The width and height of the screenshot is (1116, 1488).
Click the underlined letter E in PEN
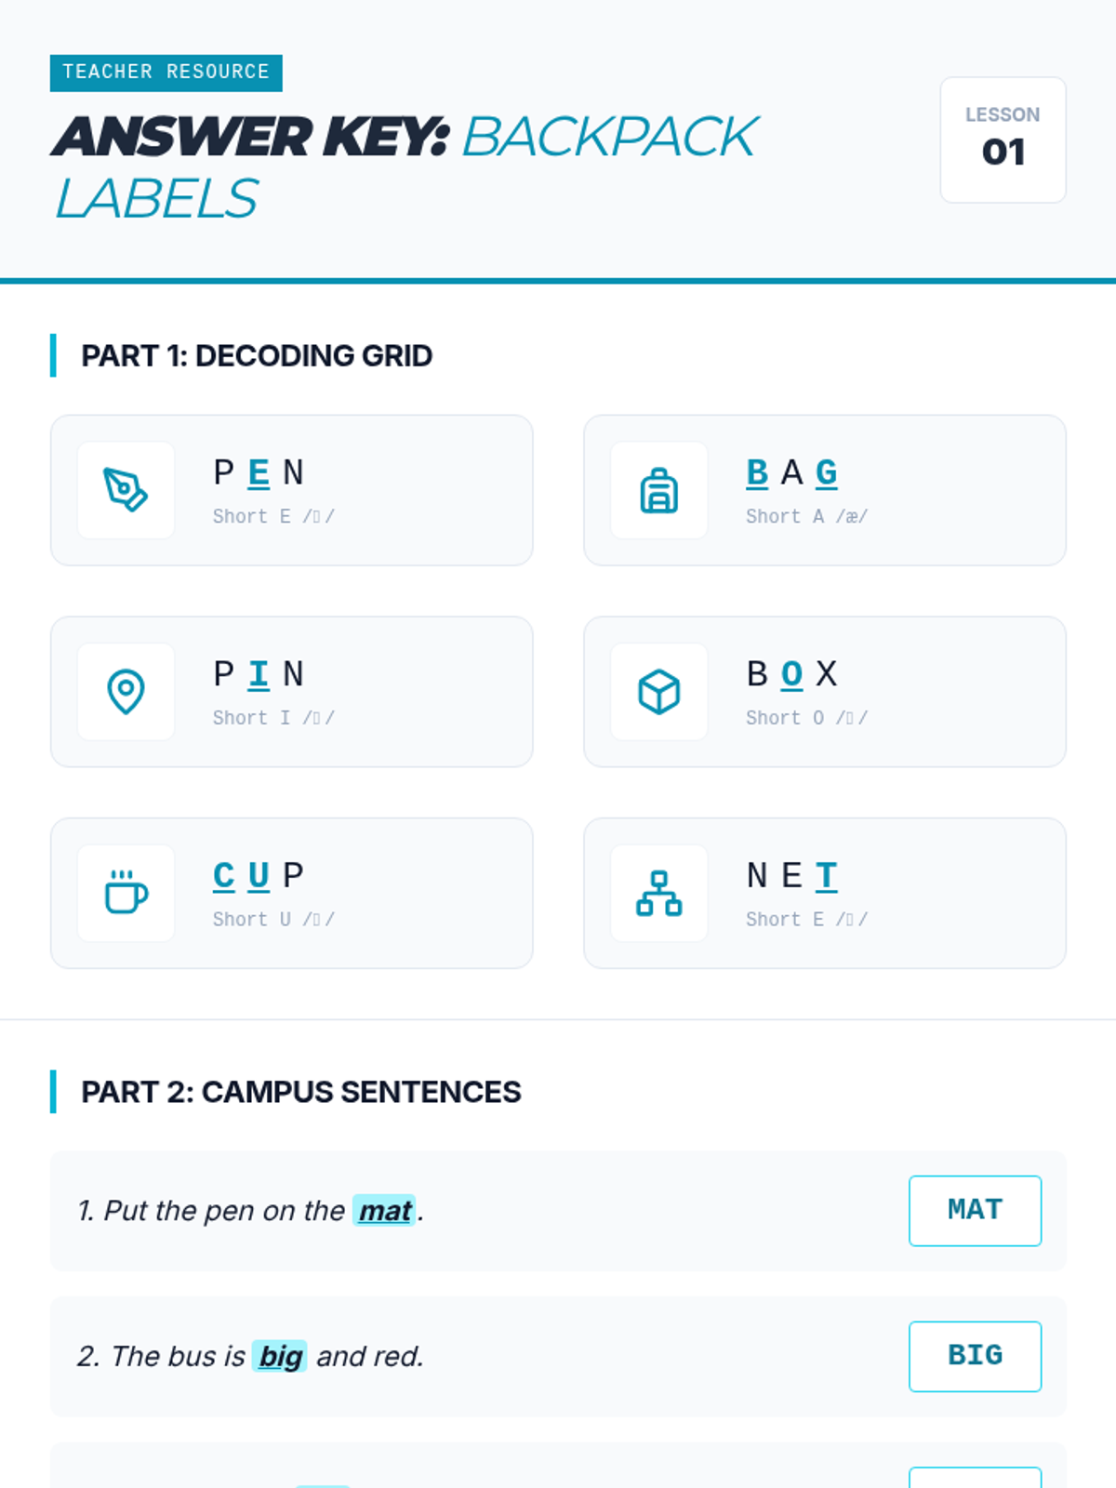pos(259,472)
